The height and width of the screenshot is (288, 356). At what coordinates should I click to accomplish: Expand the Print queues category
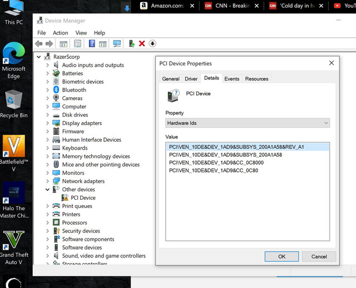coord(47,206)
